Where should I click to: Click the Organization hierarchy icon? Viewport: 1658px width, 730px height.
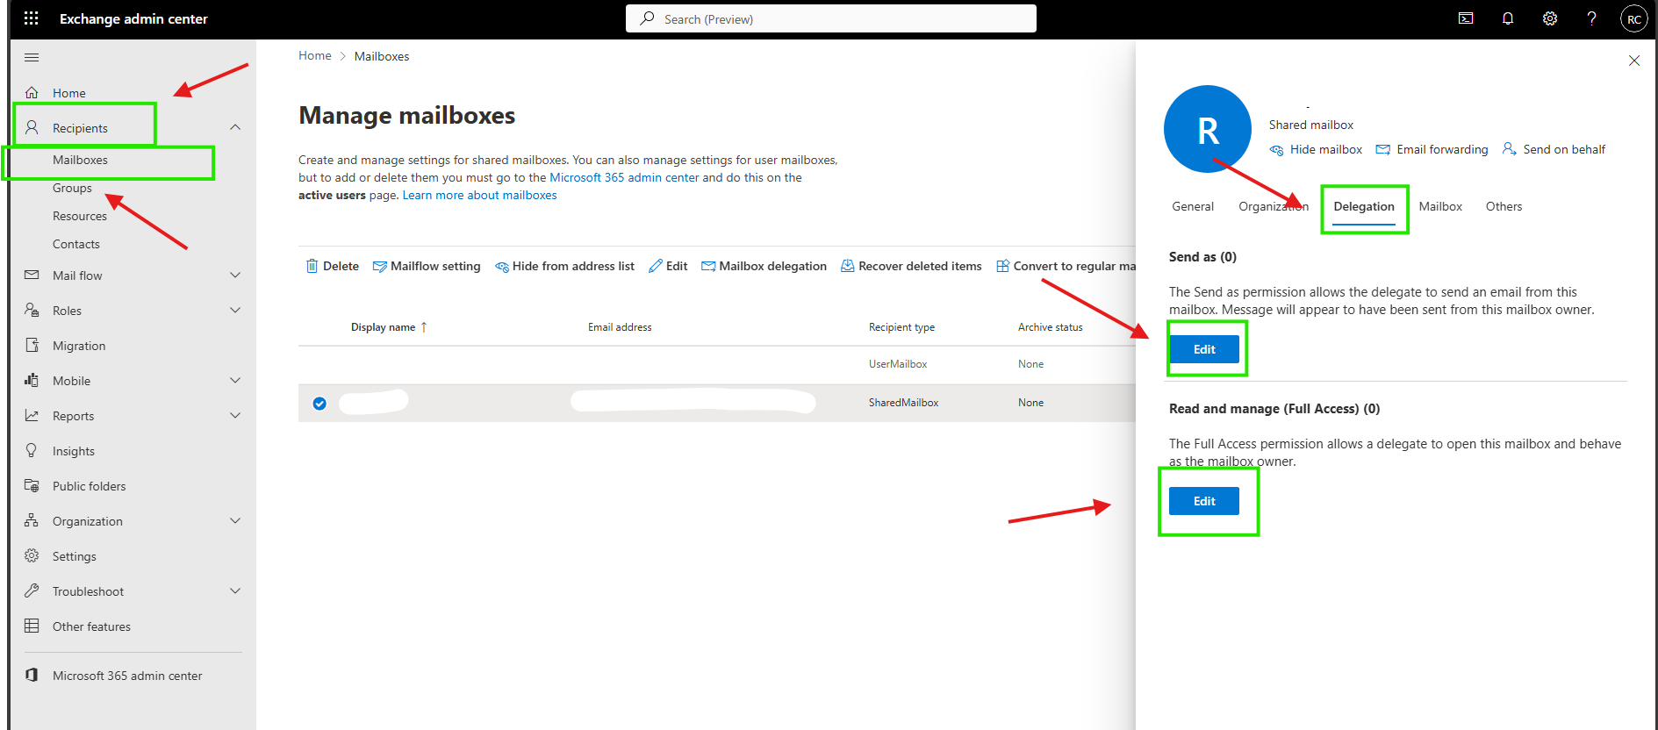tap(32, 521)
